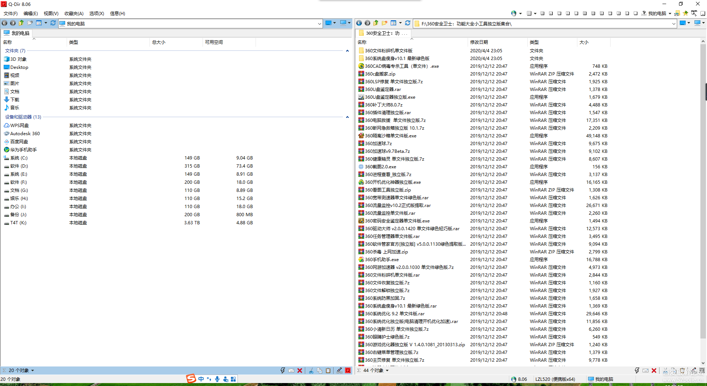707x386 pixels.
Task: Delete using red X in right status bar
Action: (x=654, y=371)
